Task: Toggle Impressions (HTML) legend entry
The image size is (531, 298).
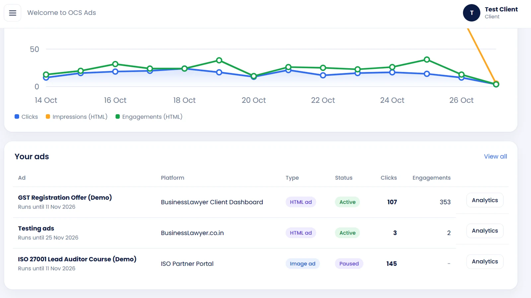Action: point(77,117)
